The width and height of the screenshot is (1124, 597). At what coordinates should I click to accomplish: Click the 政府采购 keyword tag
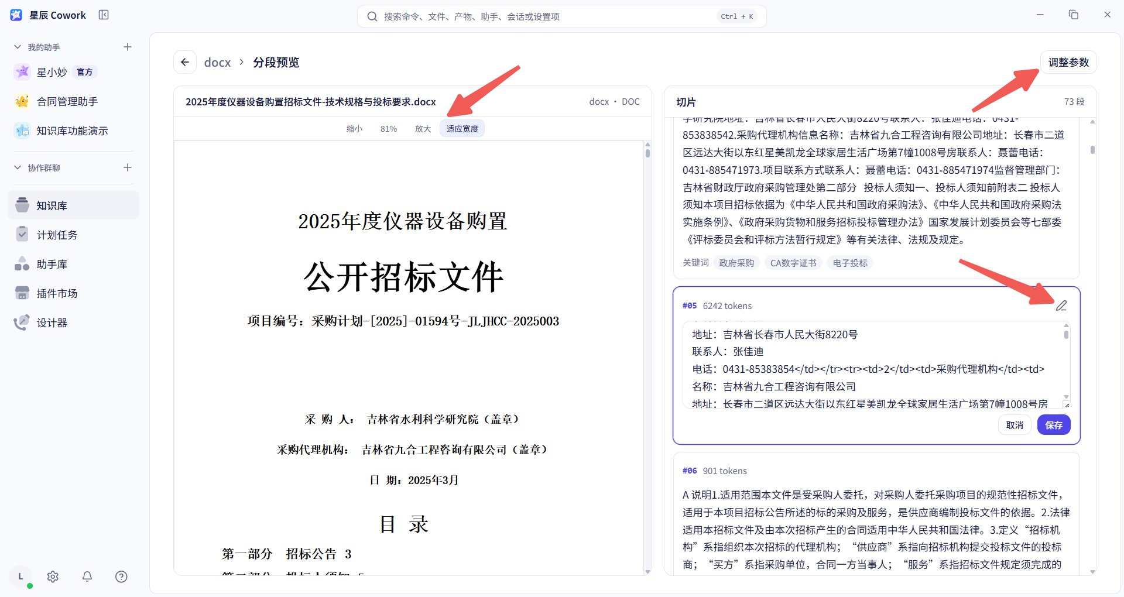coord(736,263)
